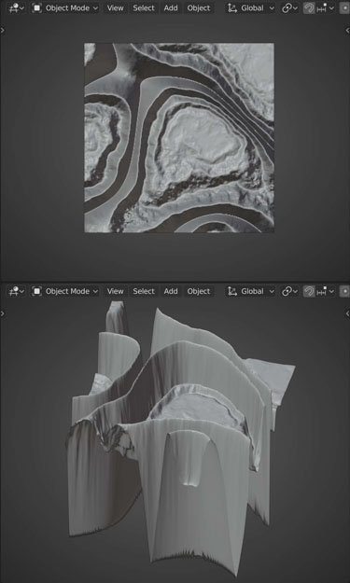
Task: Open Add menu in top viewport
Action: [171, 7]
